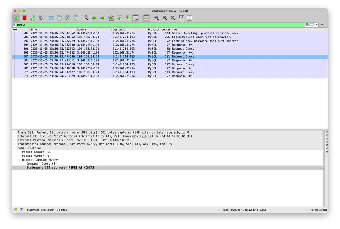The image size is (340, 229).
Task: Sort by the No. column
Action: point(21,29)
